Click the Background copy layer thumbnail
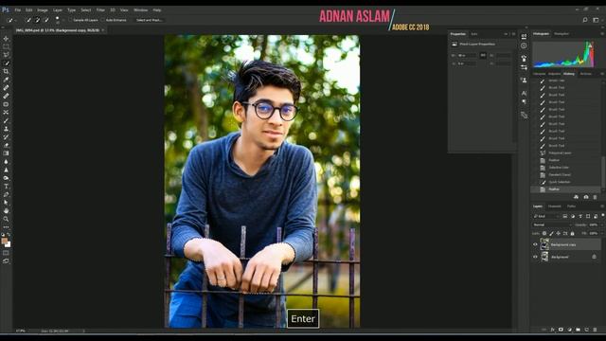Image resolution: width=606 pixels, height=341 pixels. click(x=544, y=244)
